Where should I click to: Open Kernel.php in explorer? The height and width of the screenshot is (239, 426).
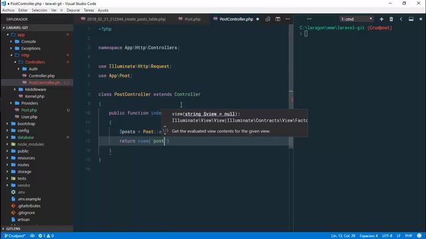point(35,96)
